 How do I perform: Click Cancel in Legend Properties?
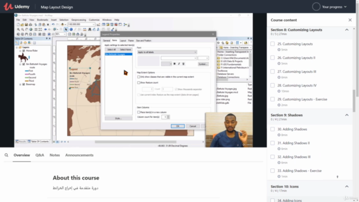click(193, 126)
